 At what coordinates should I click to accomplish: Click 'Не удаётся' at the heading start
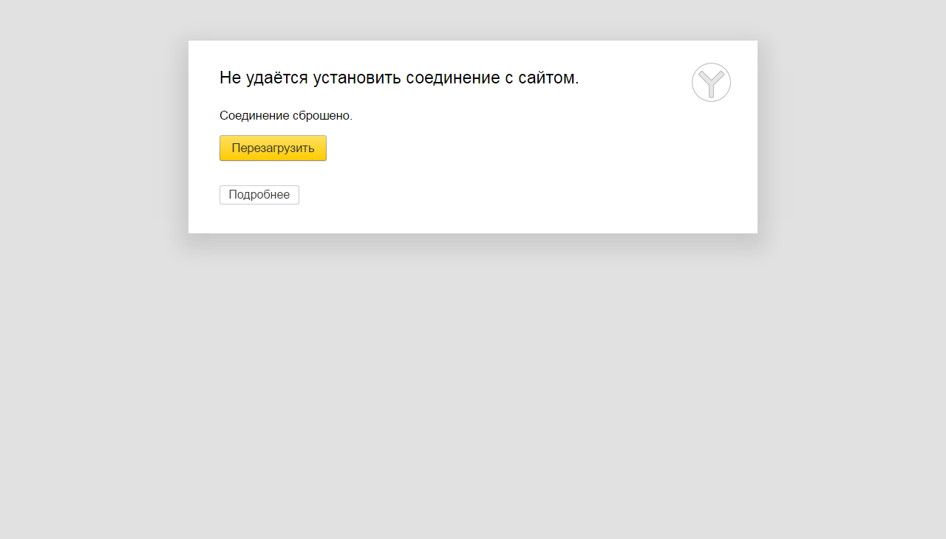pyautogui.click(x=264, y=78)
